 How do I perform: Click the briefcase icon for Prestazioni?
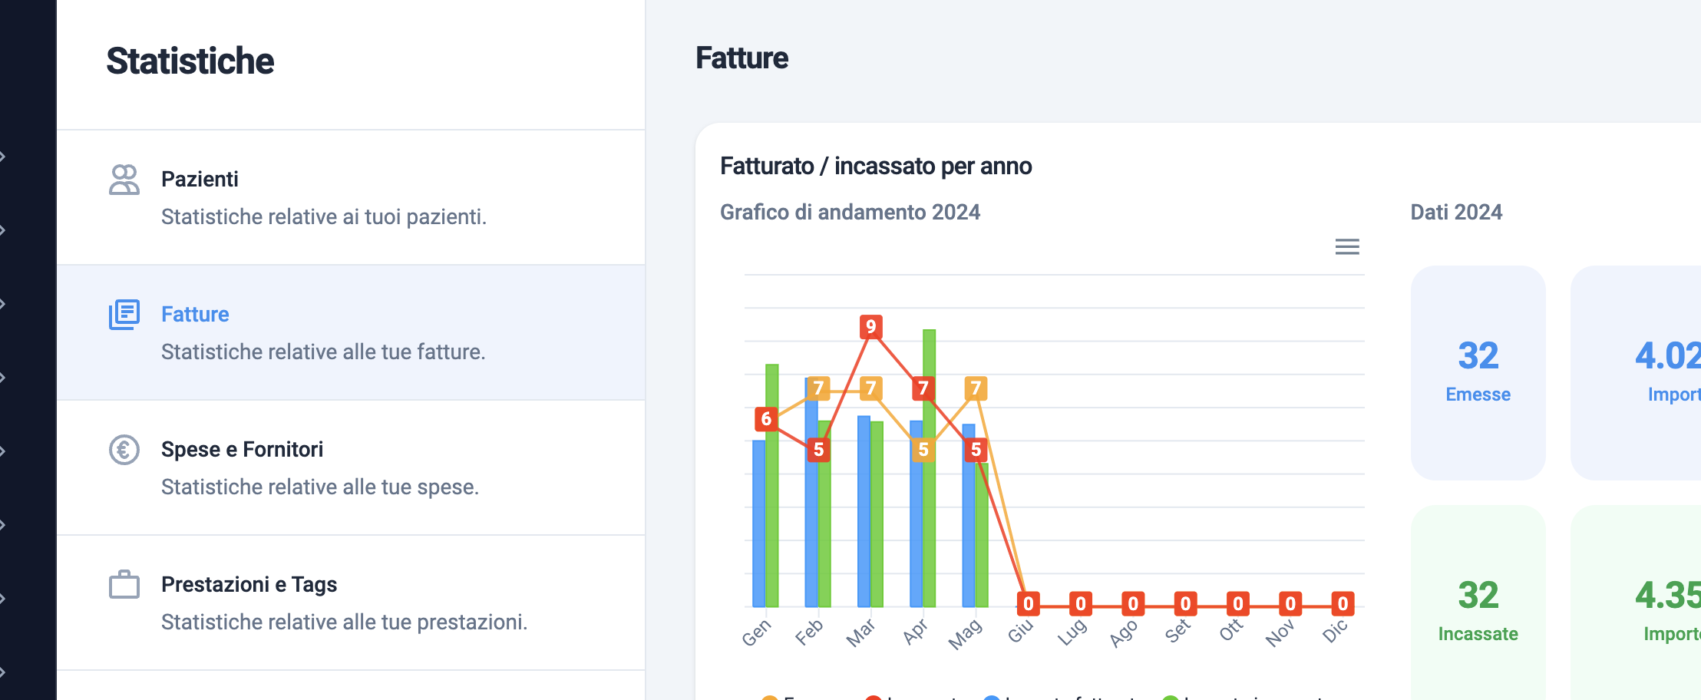point(124,584)
